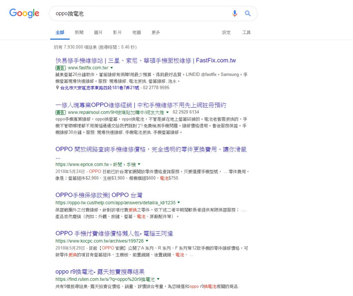Expand dropdown arrow next to kocpc.com.tw URL
This screenshot has height=296, width=353.
pyautogui.click(x=147, y=241)
